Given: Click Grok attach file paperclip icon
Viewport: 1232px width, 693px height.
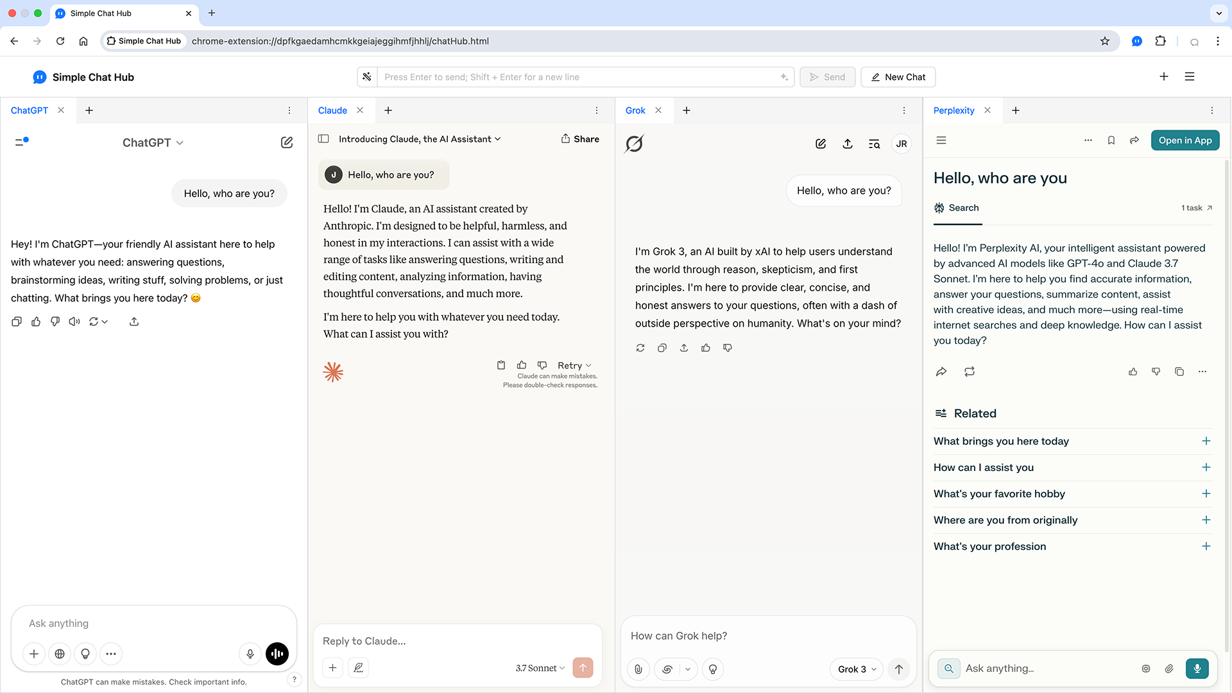Looking at the screenshot, I should point(638,669).
